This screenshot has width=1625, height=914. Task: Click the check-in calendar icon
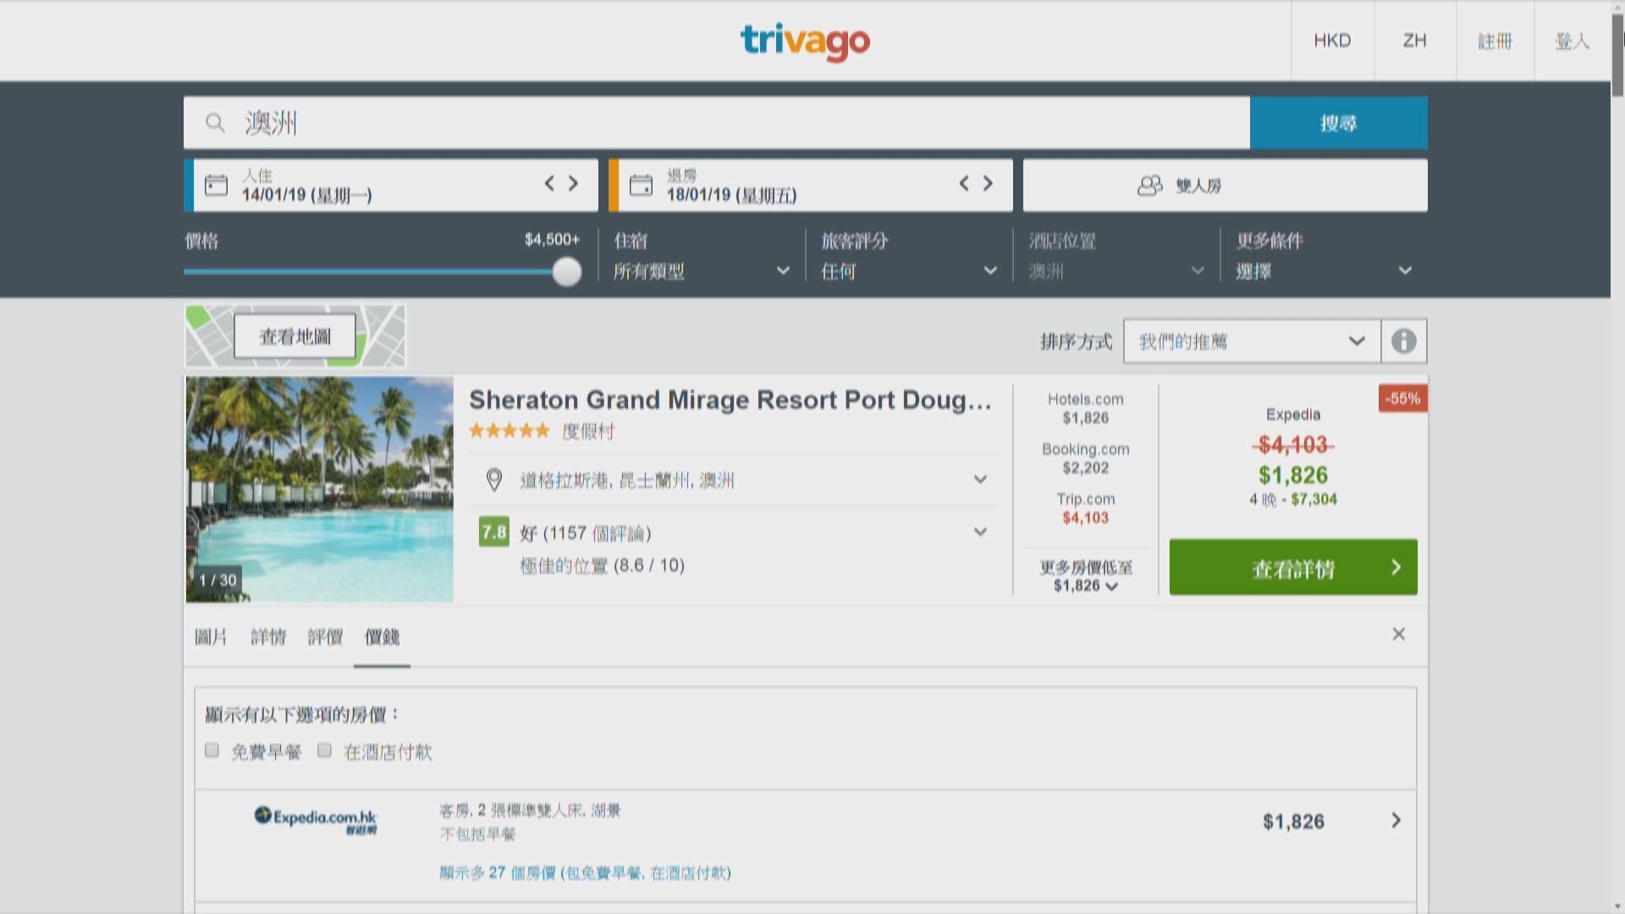pyautogui.click(x=217, y=184)
